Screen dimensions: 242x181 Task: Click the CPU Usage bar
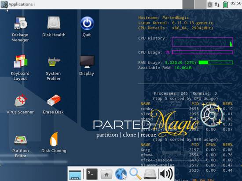click(202, 52)
